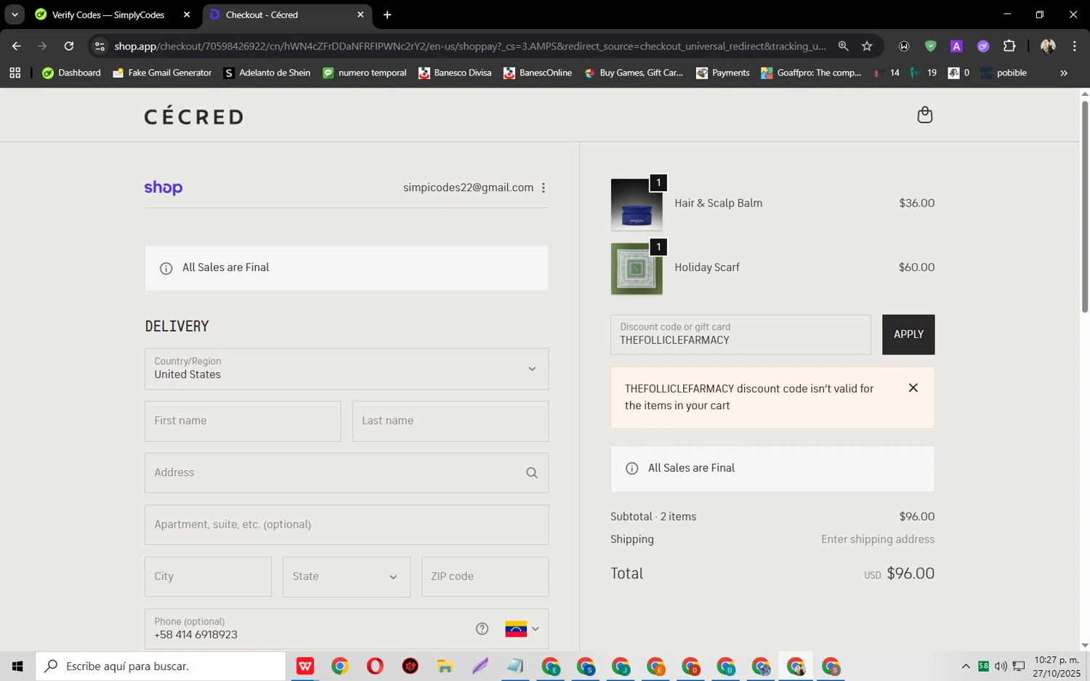Open the Adelanto de Shein bookmark
The height and width of the screenshot is (681, 1090).
pyautogui.click(x=267, y=73)
